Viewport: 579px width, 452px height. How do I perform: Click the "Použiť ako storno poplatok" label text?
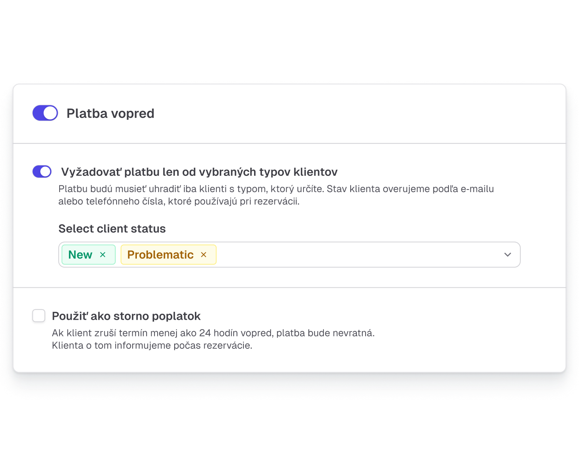point(126,316)
